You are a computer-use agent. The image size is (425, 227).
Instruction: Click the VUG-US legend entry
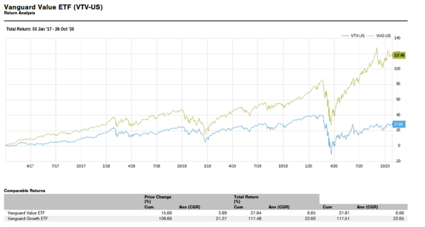pyautogui.click(x=379, y=36)
